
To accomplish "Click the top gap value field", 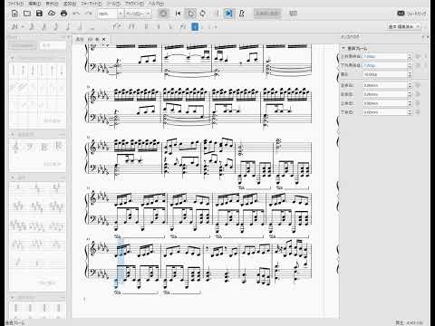I will [x=385, y=56].
